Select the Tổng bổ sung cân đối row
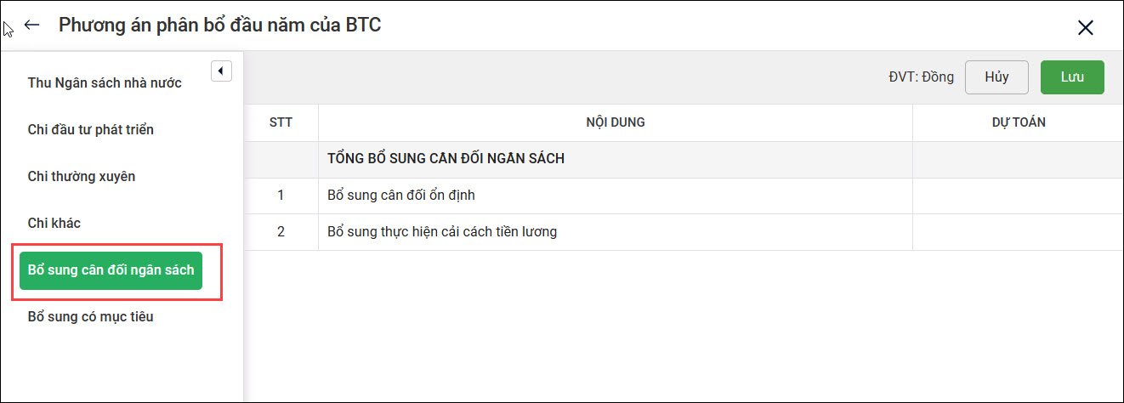This screenshot has width=1124, height=403. point(446,159)
